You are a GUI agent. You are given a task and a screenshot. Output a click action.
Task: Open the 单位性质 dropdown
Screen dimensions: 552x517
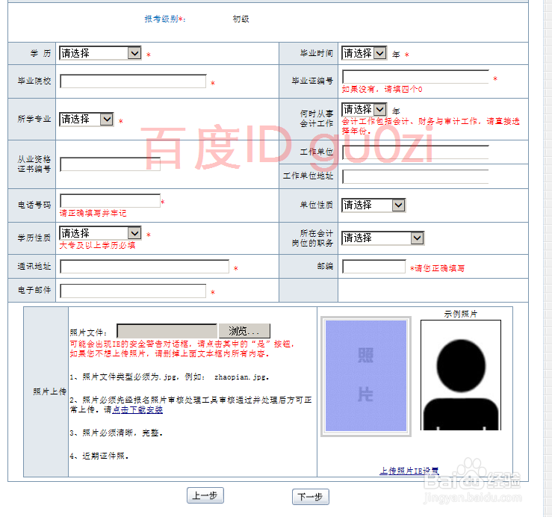(x=373, y=205)
